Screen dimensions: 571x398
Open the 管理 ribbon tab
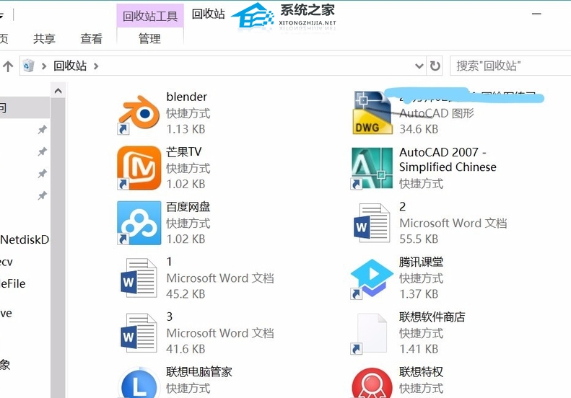[149, 39]
